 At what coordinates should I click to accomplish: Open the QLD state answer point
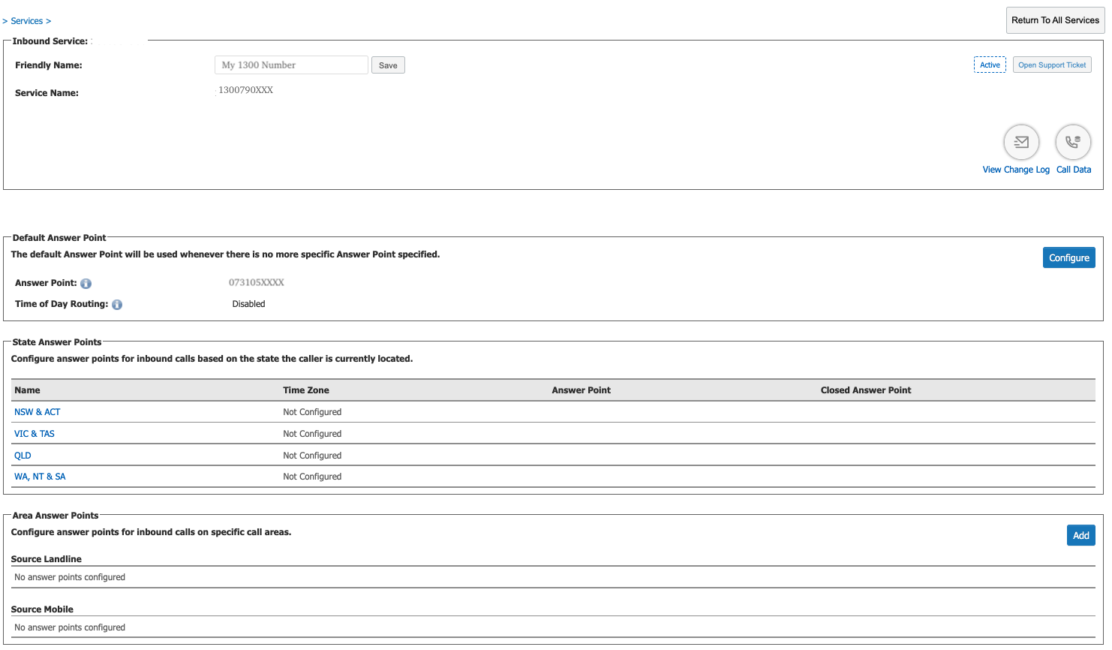23,456
